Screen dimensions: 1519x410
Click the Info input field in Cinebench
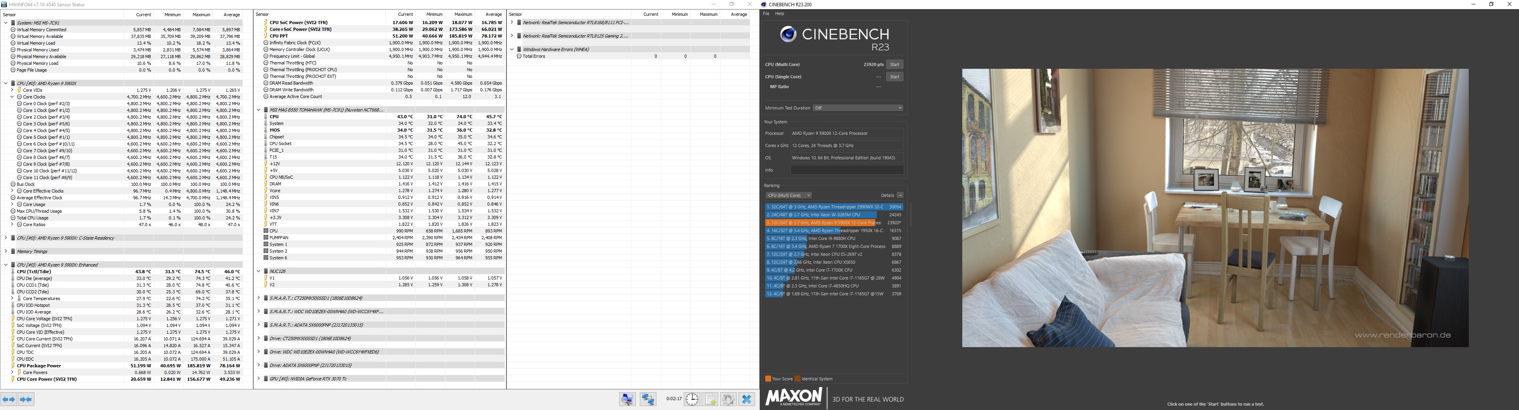point(847,170)
